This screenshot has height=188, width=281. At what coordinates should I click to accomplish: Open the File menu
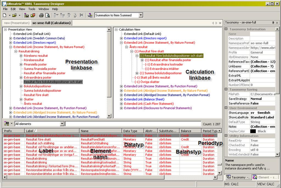(x=5, y=9)
